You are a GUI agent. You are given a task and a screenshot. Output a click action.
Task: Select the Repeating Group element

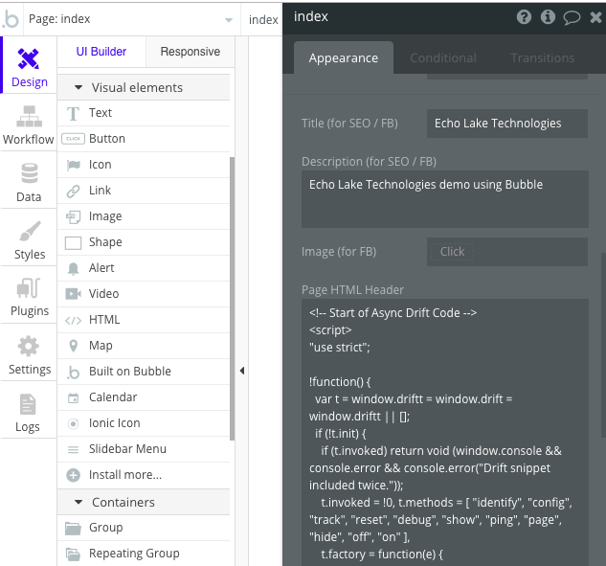pos(133,554)
